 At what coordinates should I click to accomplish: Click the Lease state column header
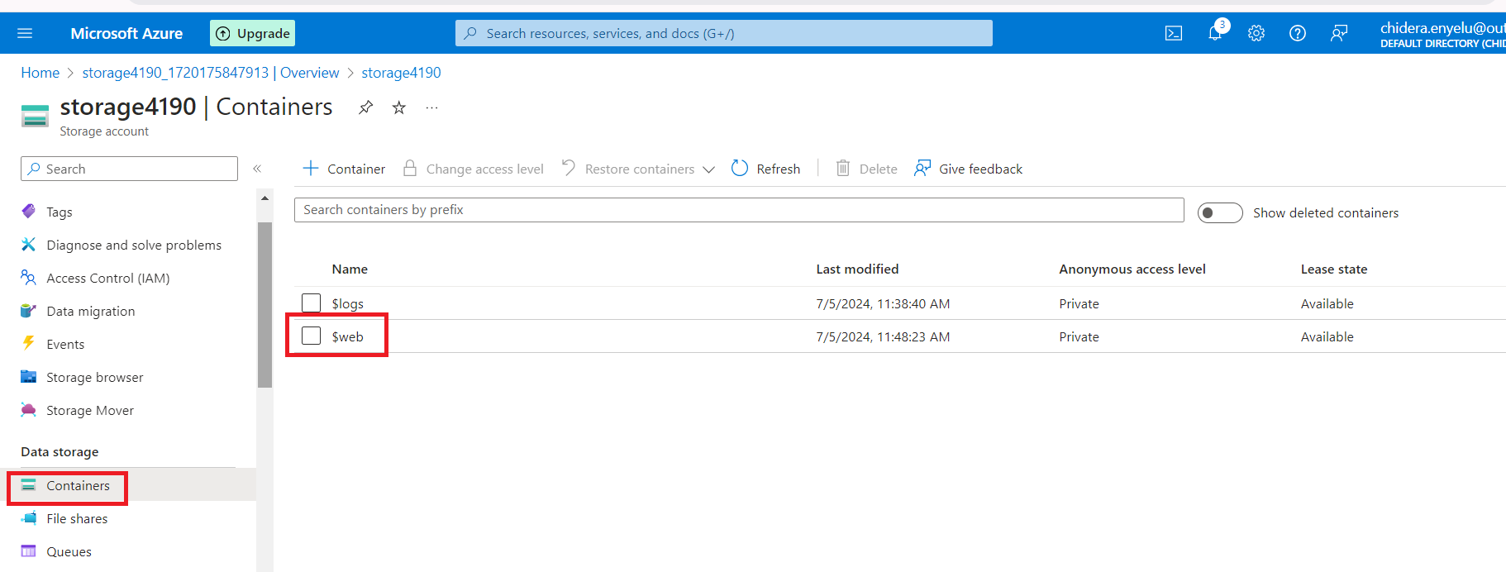tap(1334, 269)
